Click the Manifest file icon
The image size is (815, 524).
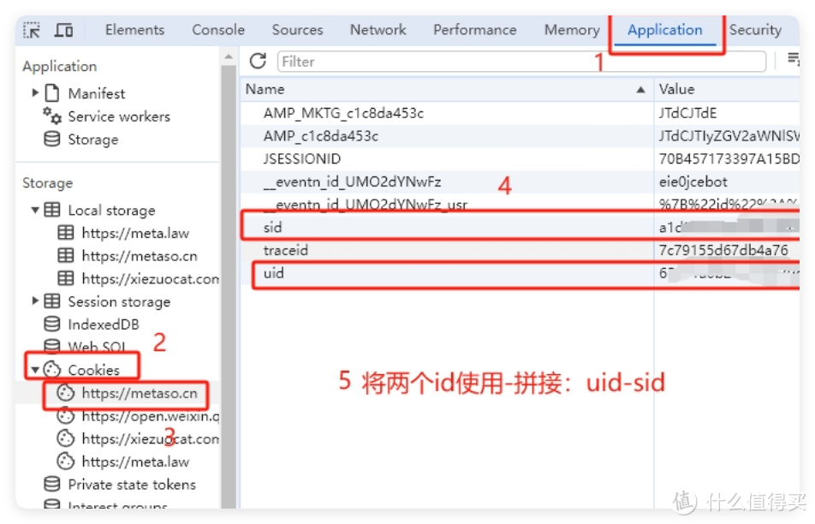click(52, 93)
